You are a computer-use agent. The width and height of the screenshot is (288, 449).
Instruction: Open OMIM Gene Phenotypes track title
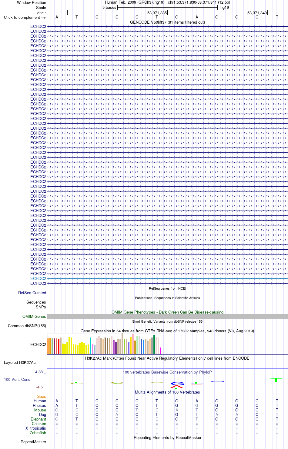point(167,312)
